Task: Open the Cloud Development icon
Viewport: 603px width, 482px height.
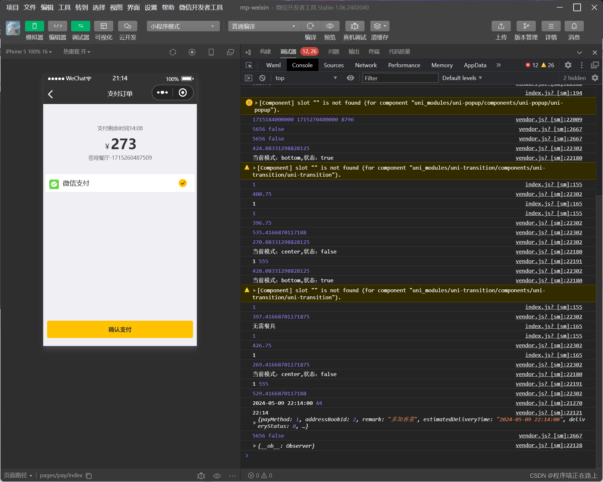Action: [x=128, y=26]
